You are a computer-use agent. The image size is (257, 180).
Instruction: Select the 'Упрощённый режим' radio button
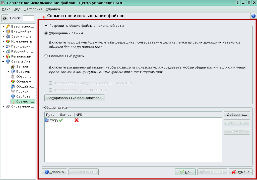(46, 33)
